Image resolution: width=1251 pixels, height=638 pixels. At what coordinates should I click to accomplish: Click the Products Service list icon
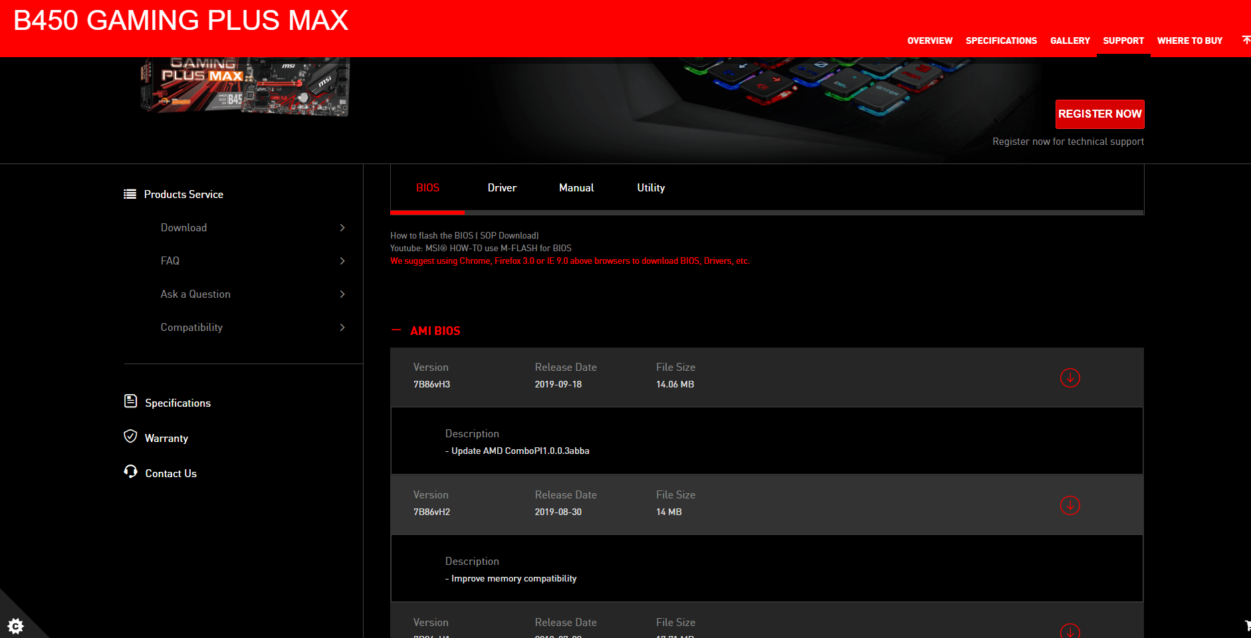(130, 194)
